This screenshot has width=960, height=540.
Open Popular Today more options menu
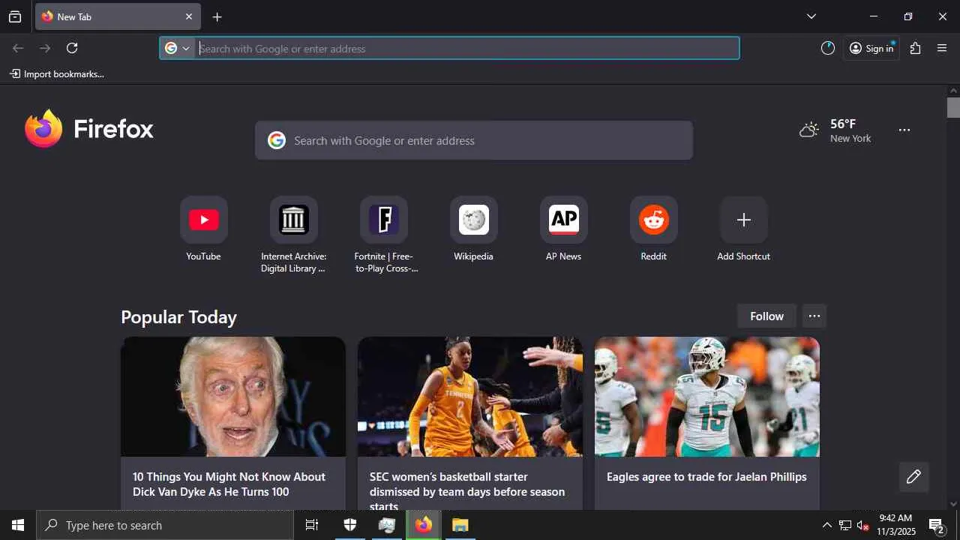814,316
